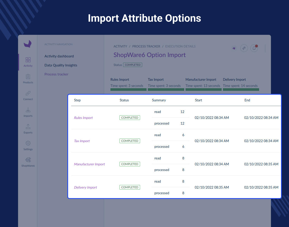289x227 pixels.
Task: Click the Start column header
Action: pyautogui.click(x=198, y=100)
